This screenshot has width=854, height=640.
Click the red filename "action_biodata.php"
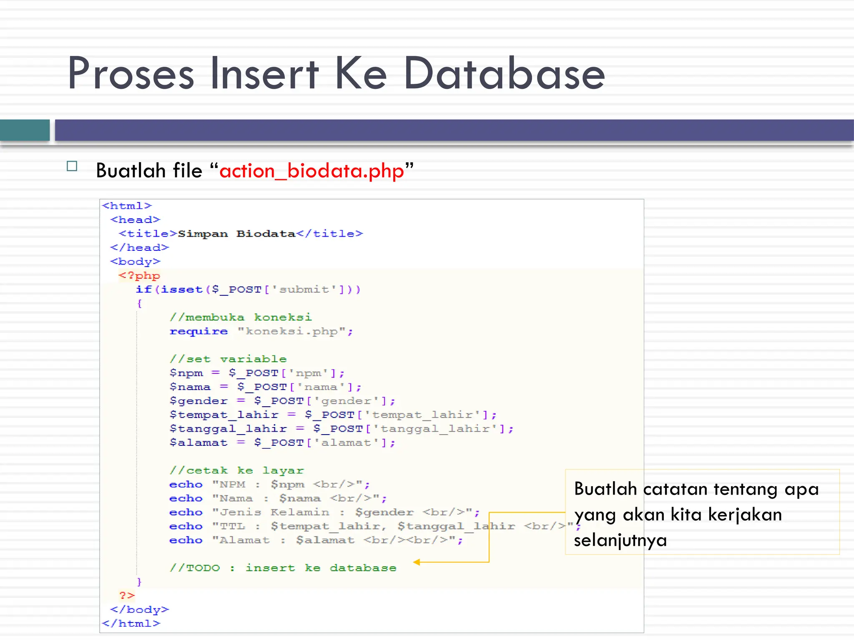click(x=312, y=171)
